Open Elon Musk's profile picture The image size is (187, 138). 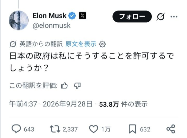click(x=19, y=20)
